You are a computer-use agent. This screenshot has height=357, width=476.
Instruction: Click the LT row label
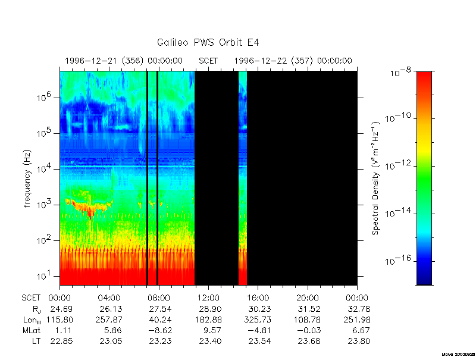point(36,341)
